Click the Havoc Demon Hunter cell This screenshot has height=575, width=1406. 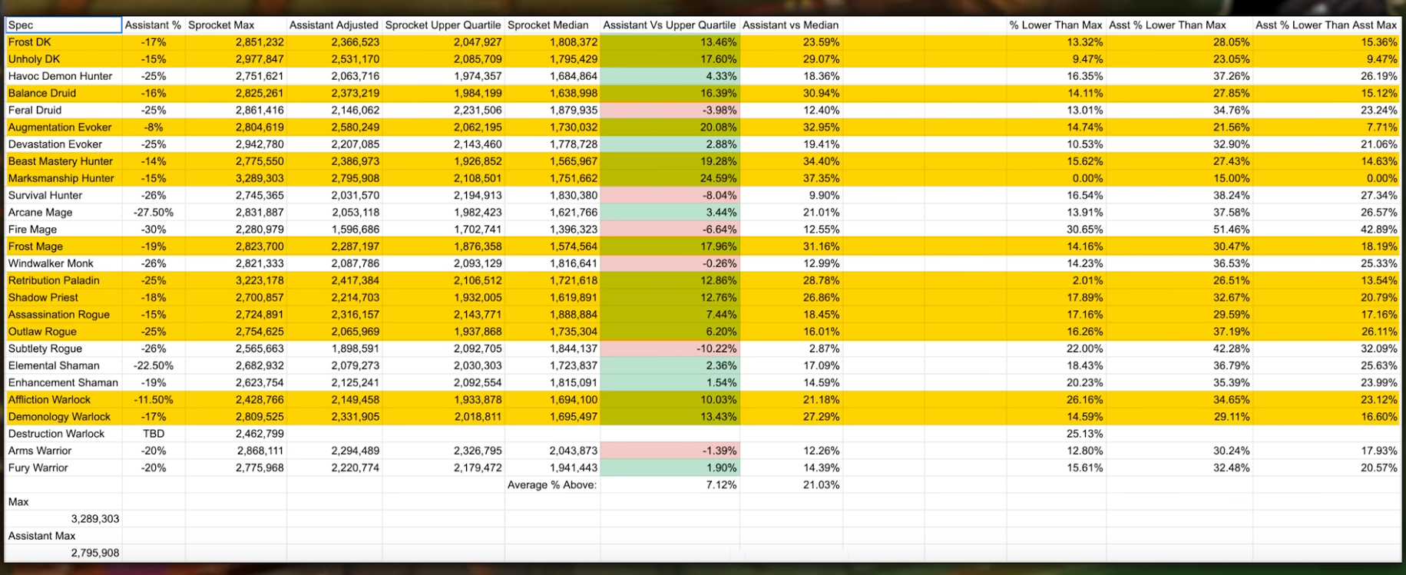[x=64, y=76]
